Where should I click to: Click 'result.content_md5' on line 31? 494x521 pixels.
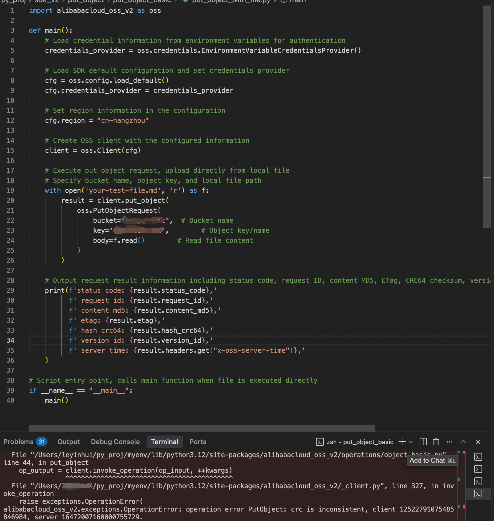point(173,310)
